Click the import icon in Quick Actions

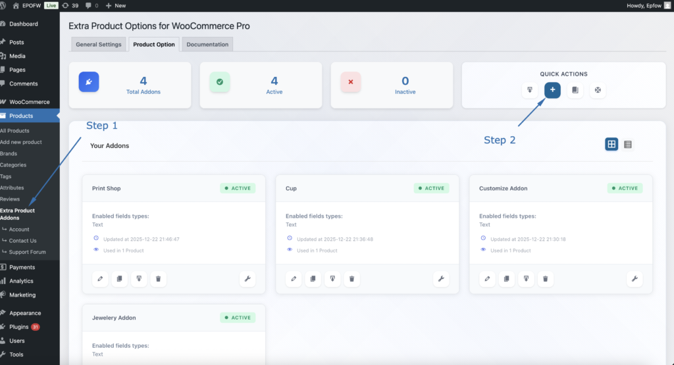[530, 90]
